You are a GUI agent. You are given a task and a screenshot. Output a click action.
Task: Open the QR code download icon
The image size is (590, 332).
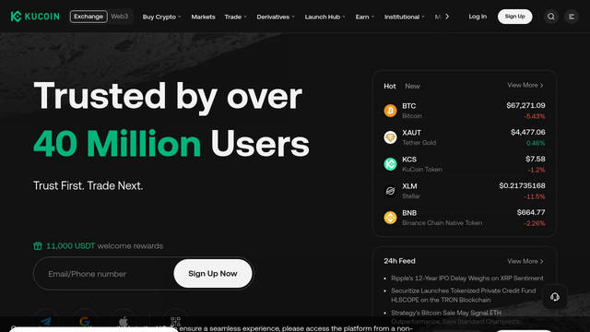tap(175, 321)
